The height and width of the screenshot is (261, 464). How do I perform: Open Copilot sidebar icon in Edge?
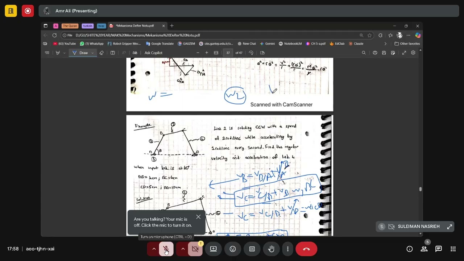pos(418,35)
